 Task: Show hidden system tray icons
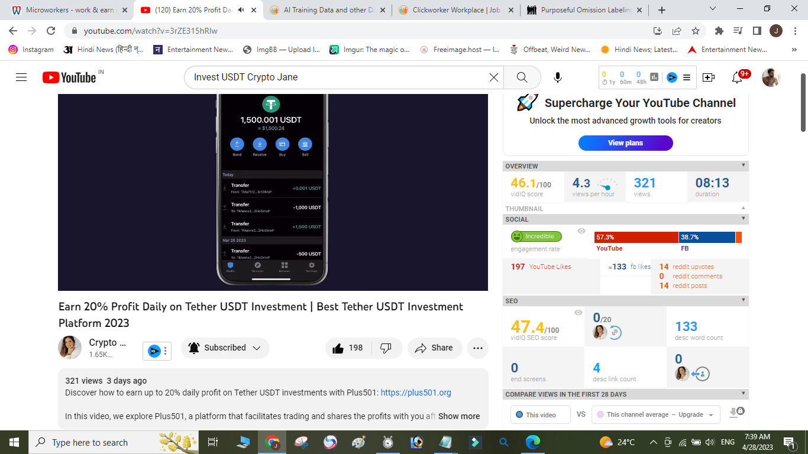pyautogui.click(x=653, y=442)
